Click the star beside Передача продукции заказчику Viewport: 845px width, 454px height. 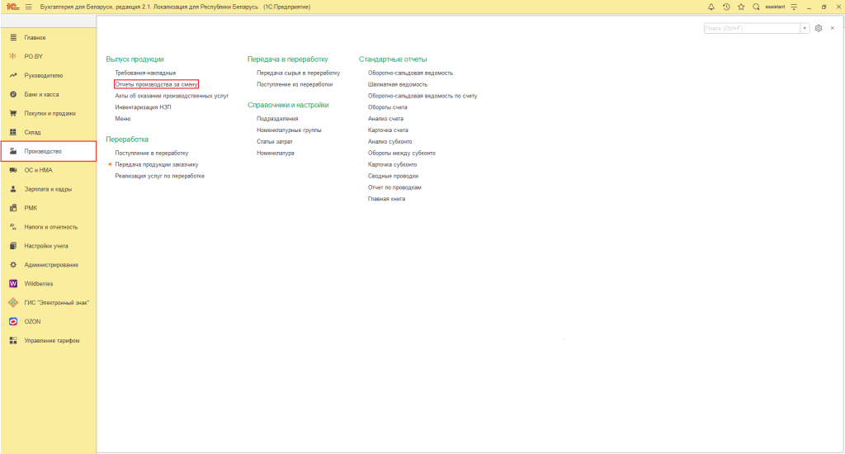tap(110, 164)
